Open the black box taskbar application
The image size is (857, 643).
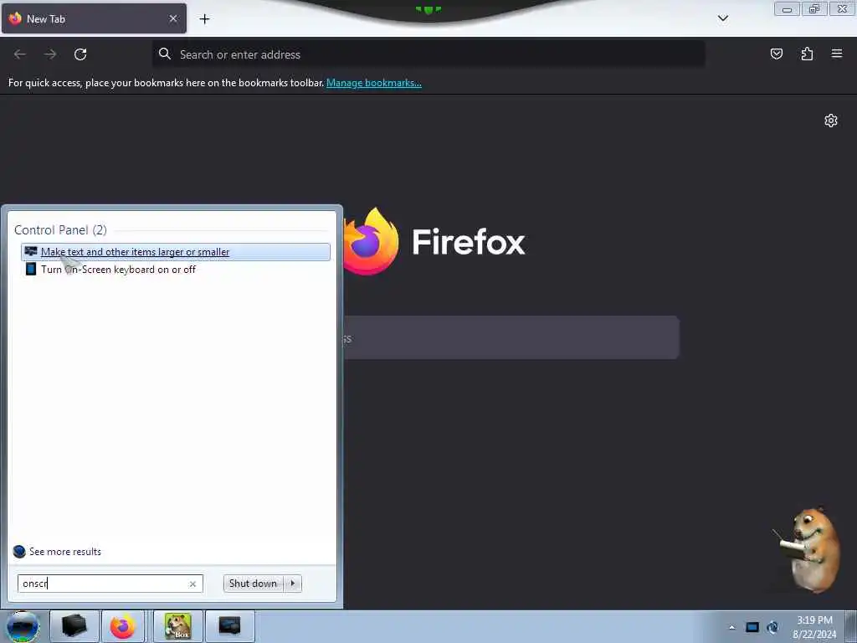[x=74, y=626]
